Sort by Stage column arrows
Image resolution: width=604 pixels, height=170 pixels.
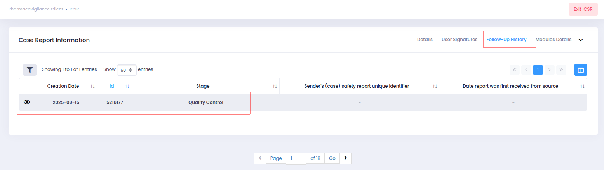pyautogui.click(x=275, y=86)
